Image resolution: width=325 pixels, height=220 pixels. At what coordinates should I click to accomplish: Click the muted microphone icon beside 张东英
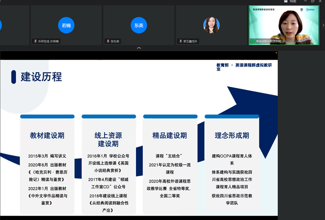(x=108, y=41)
